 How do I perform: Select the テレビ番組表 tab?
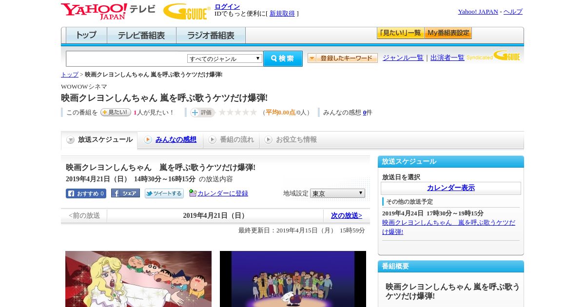tap(141, 36)
